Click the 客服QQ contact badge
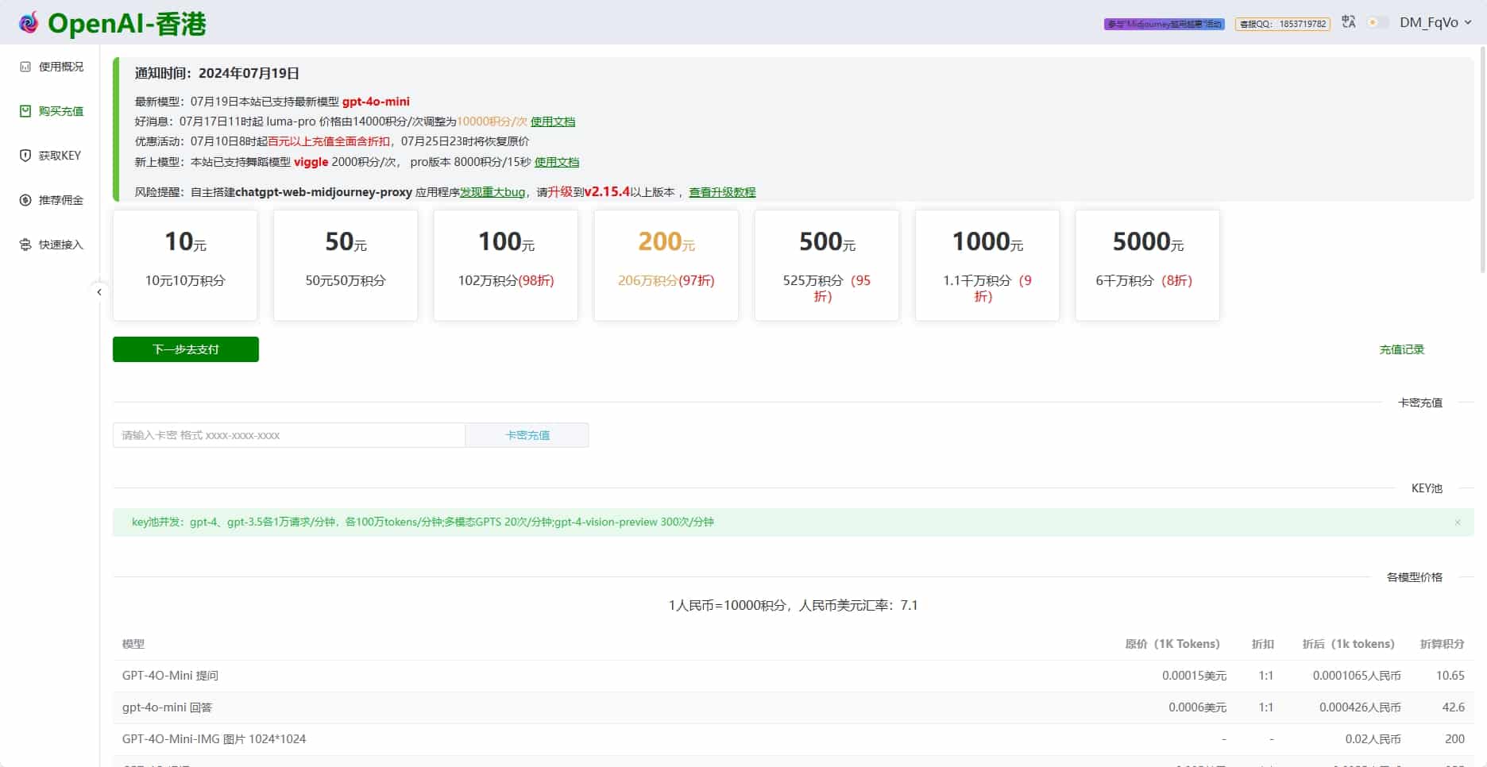The height and width of the screenshot is (767, 1487). click(x=1283, y=24)
